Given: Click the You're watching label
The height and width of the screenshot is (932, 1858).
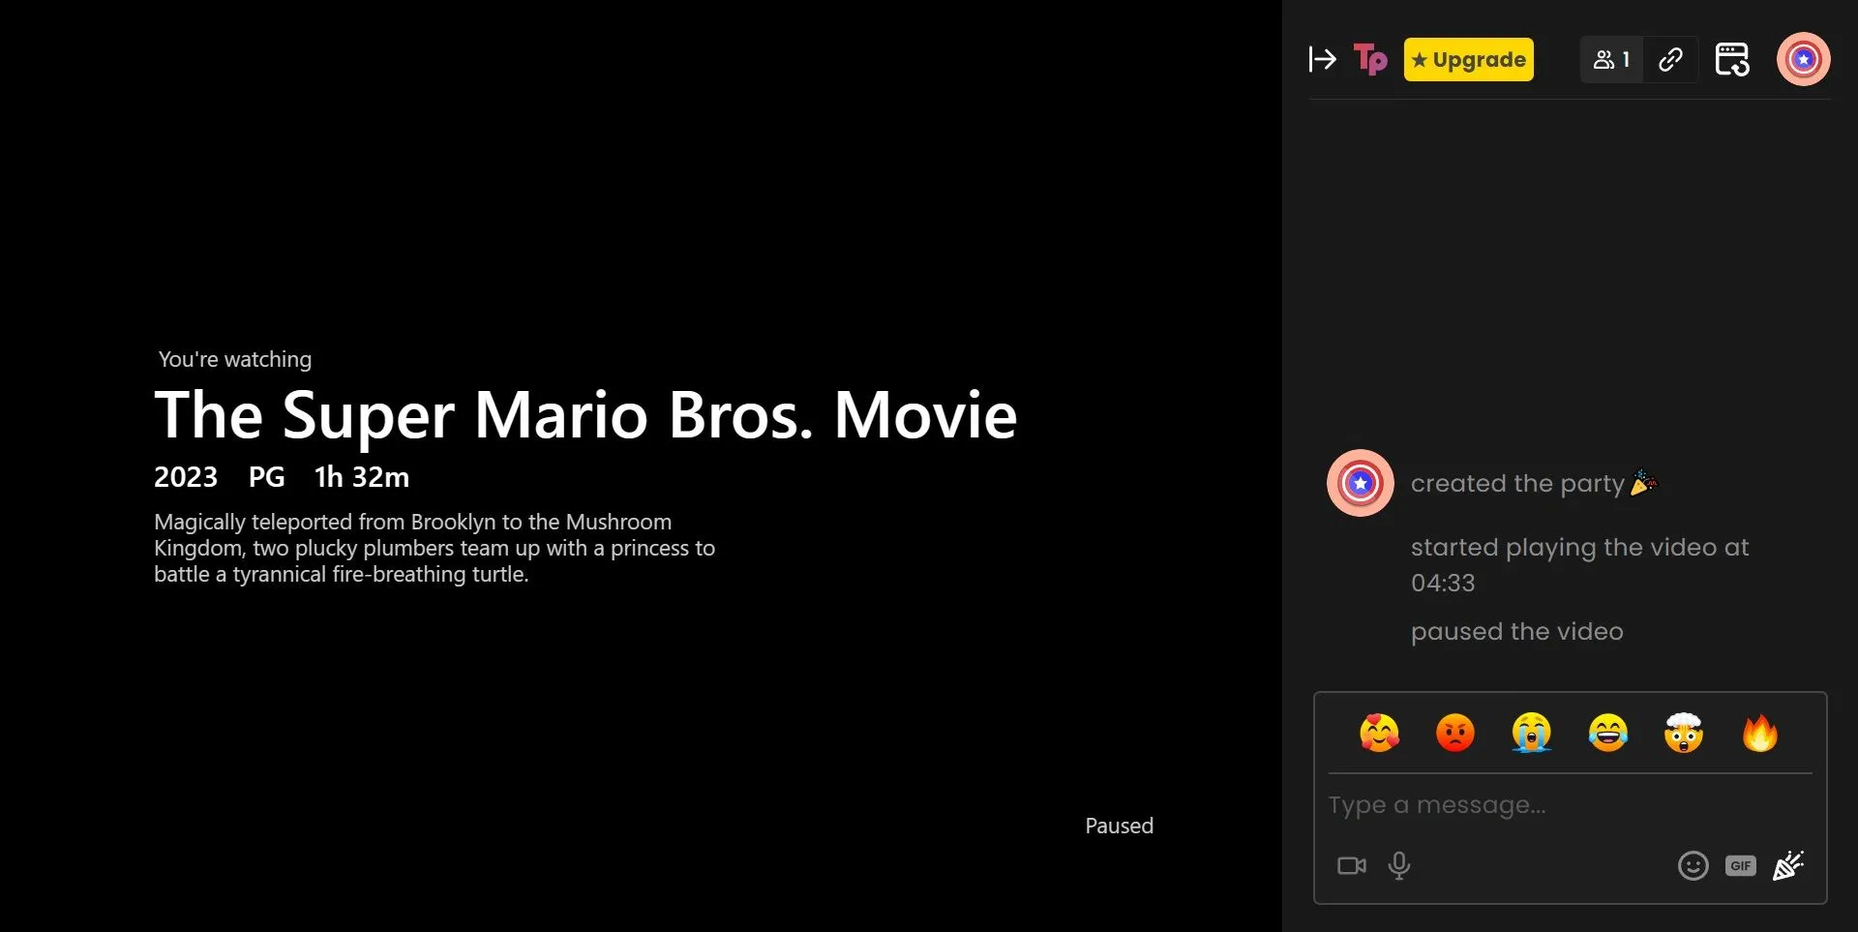Looking at the screenshot, I should pos(235,359).
